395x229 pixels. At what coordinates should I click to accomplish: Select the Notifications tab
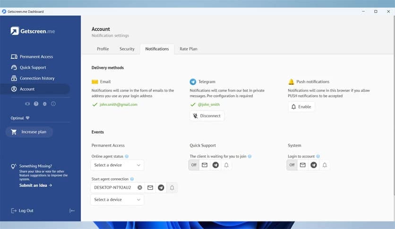[157, 49]
